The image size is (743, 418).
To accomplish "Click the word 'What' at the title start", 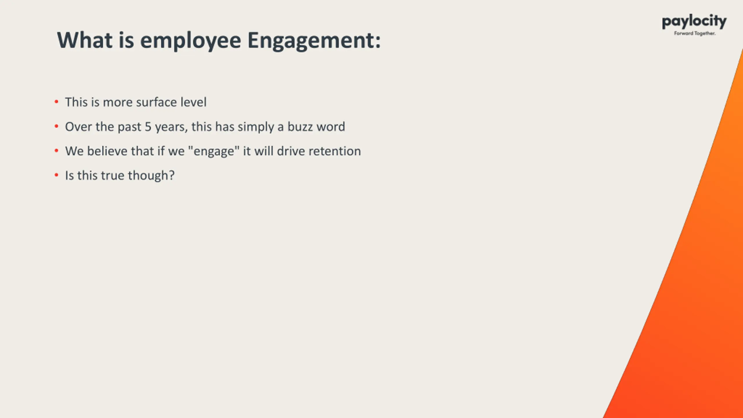I will pyautogui.click(x=85, y=40).
